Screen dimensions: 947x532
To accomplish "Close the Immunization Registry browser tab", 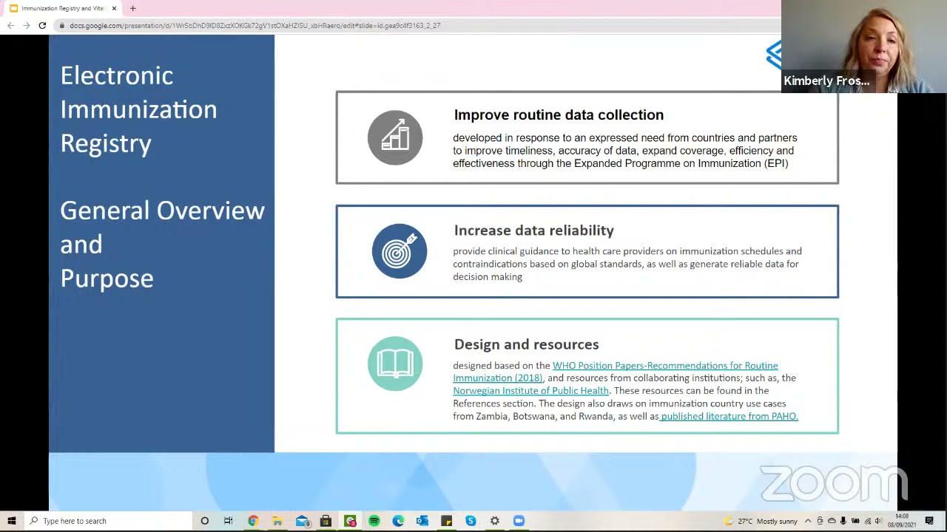I will click(x=114, y=8).
